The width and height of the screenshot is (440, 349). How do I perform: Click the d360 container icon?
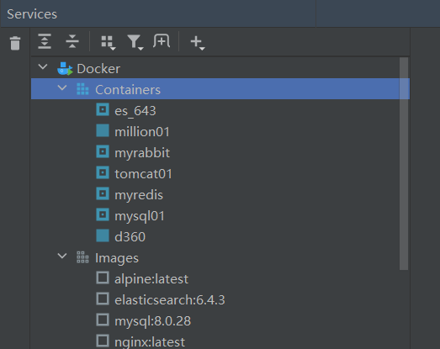coord(103,235)
